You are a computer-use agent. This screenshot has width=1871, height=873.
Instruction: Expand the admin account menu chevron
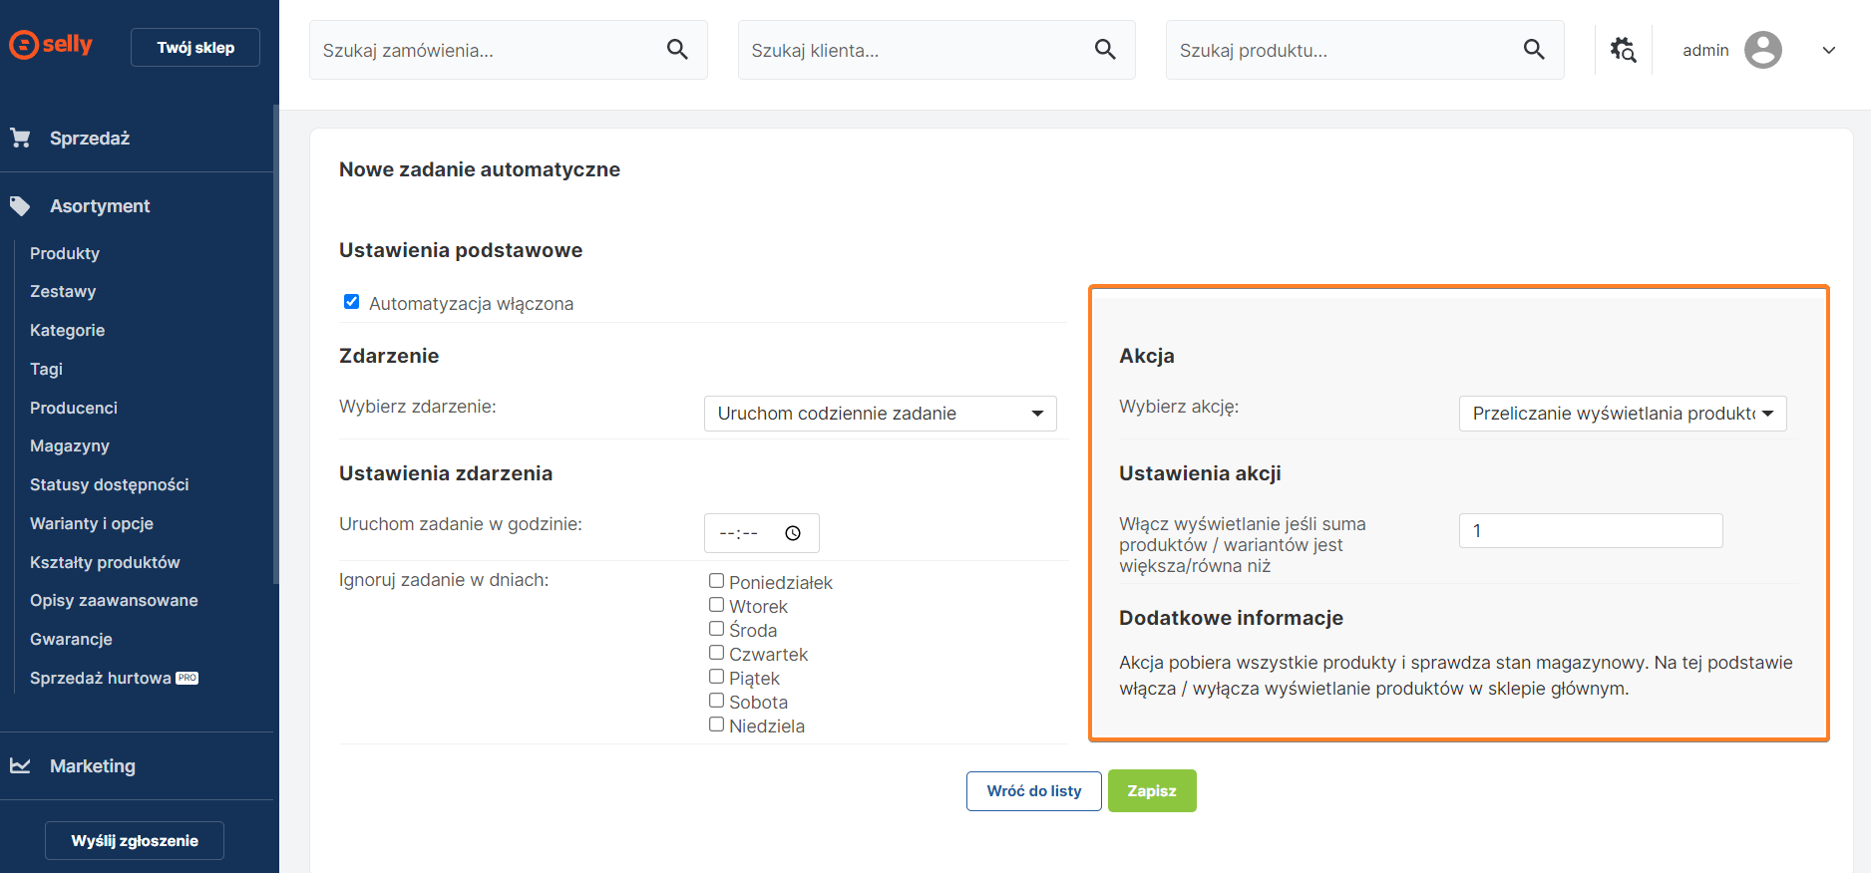pos(1828,51)
